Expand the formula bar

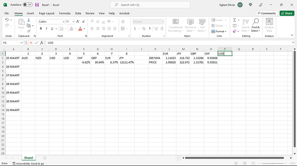[x=293, y=43]
